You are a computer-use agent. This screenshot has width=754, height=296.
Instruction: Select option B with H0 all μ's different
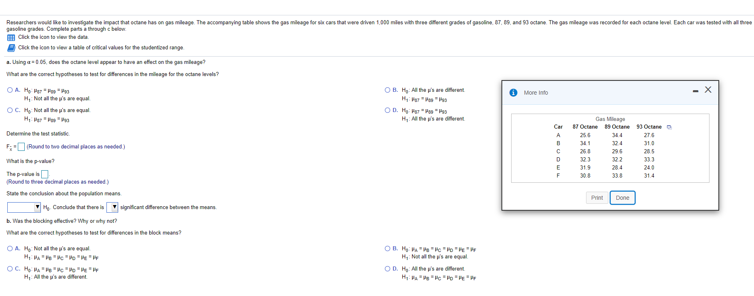tap(388, 90)
